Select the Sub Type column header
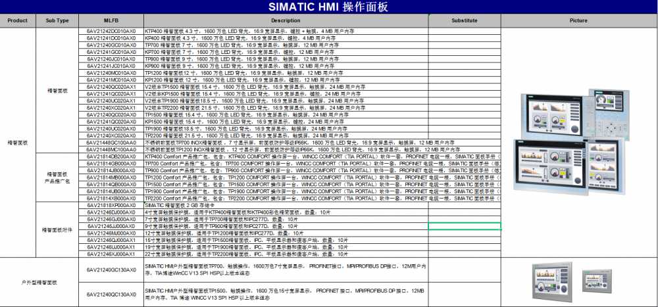Screen dimensions: 658x307 [x=57, y=20]
